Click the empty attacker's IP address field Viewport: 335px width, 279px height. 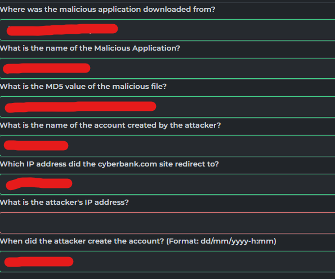point(168,223)
